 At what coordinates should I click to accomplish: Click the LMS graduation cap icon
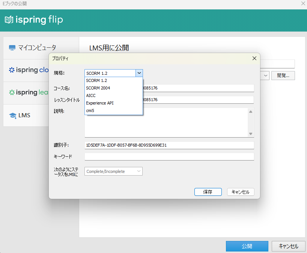pyautogui.click(x=13, y=115)
